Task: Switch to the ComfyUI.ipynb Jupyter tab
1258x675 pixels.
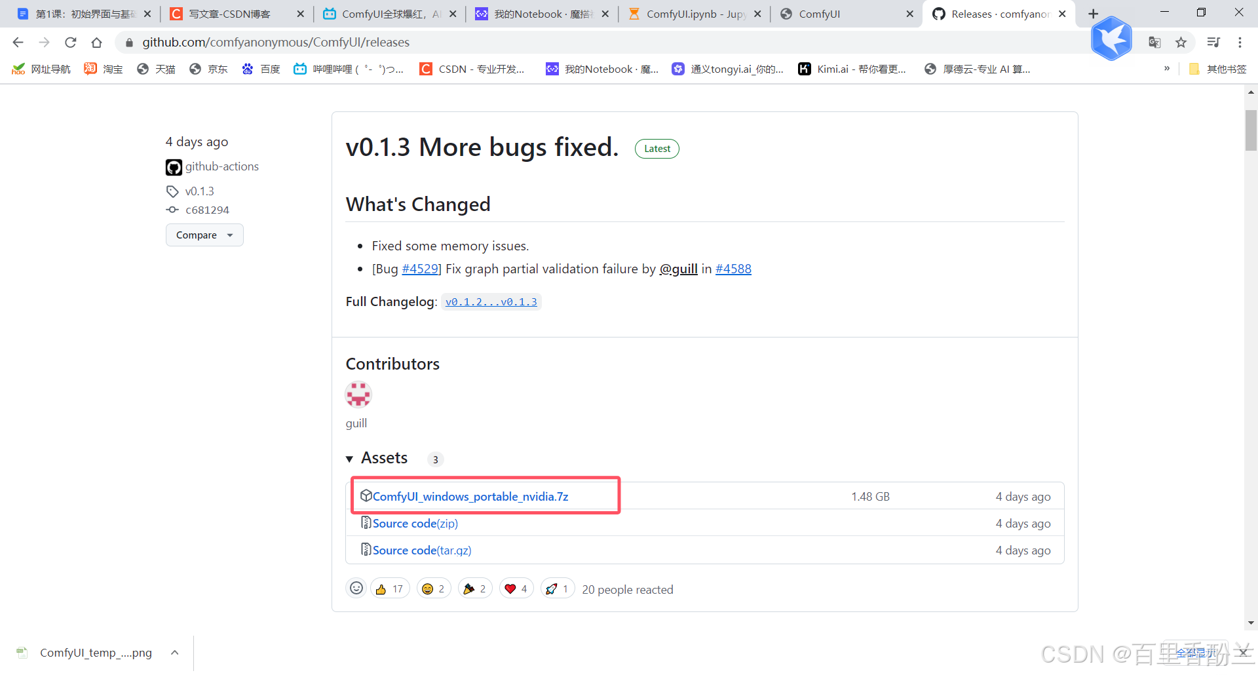Action: tap(695, 14)
